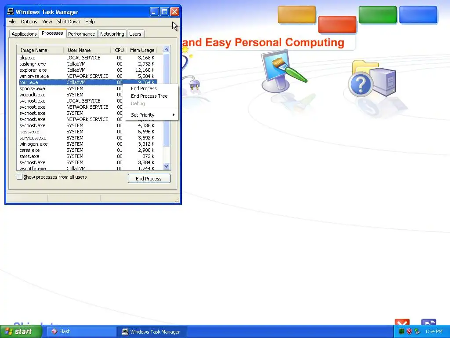Image resolution: width=450 pixels, height=338 pixels.
Task: Click the Windows Task Manager taskbar button
Action: point(152,332)
